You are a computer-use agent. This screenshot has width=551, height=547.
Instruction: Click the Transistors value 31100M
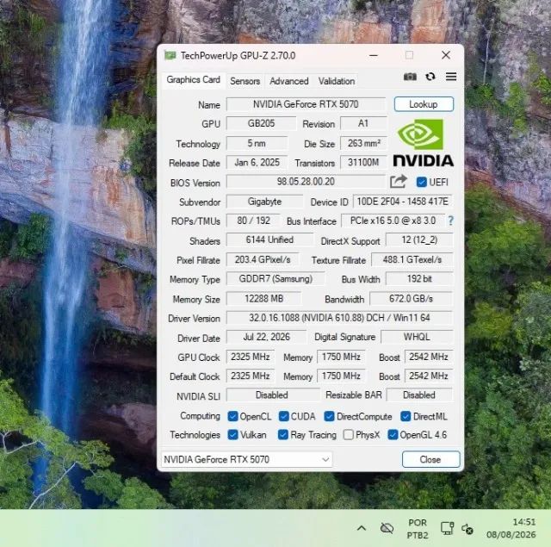363,163
